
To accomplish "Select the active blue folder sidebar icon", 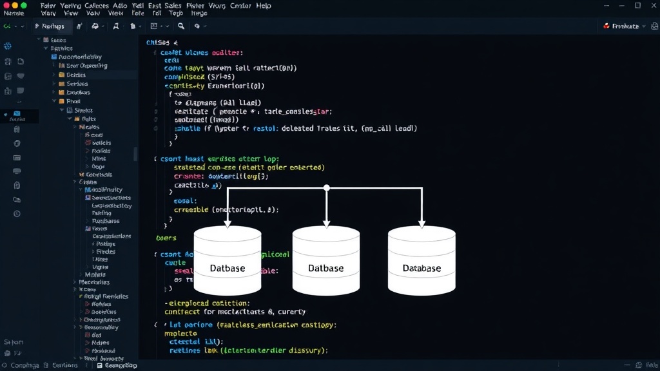I will [17, 113].
